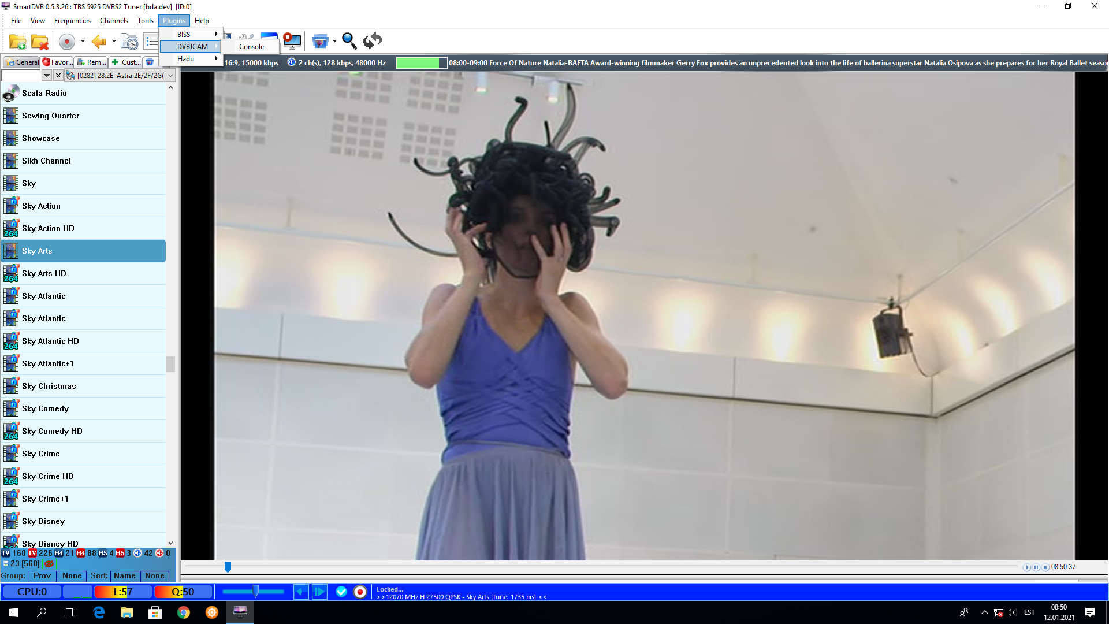Click the magnifier search icon in toolbar
This screenshot has height=624, width=1109.
pyautogui.click(x=349, y=40)
